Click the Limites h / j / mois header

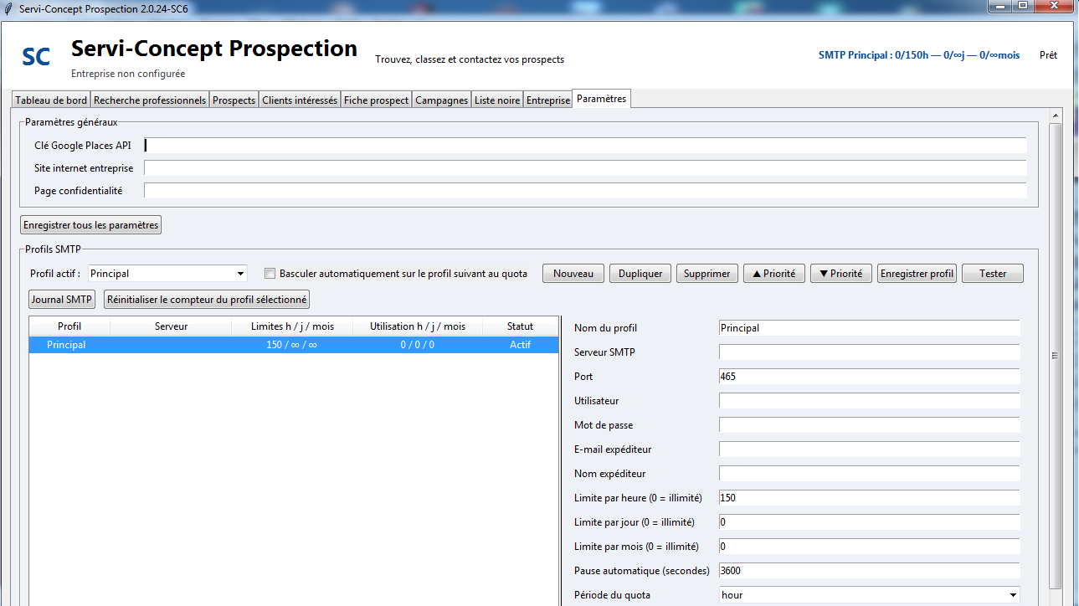coord(293,326)
